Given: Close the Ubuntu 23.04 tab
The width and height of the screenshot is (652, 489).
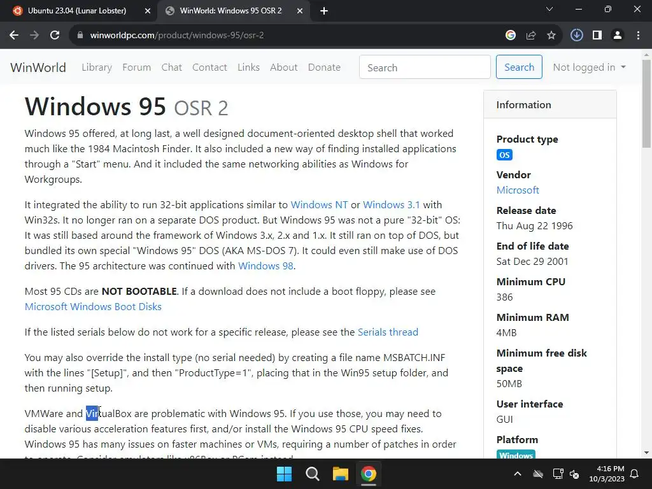Looking at the screenshot, I should (148, 11).
